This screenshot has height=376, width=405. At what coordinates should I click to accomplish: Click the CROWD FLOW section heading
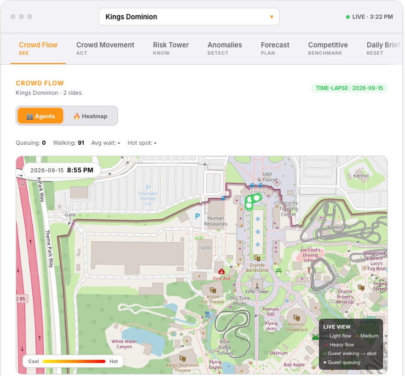[x=40, y=83]
